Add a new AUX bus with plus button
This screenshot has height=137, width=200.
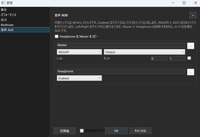click(x=193, y=15)
